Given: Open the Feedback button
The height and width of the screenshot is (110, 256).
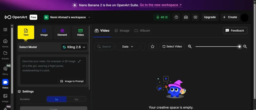Looking at the screenshot, I should pyautogui.click(x=235, y=31).
